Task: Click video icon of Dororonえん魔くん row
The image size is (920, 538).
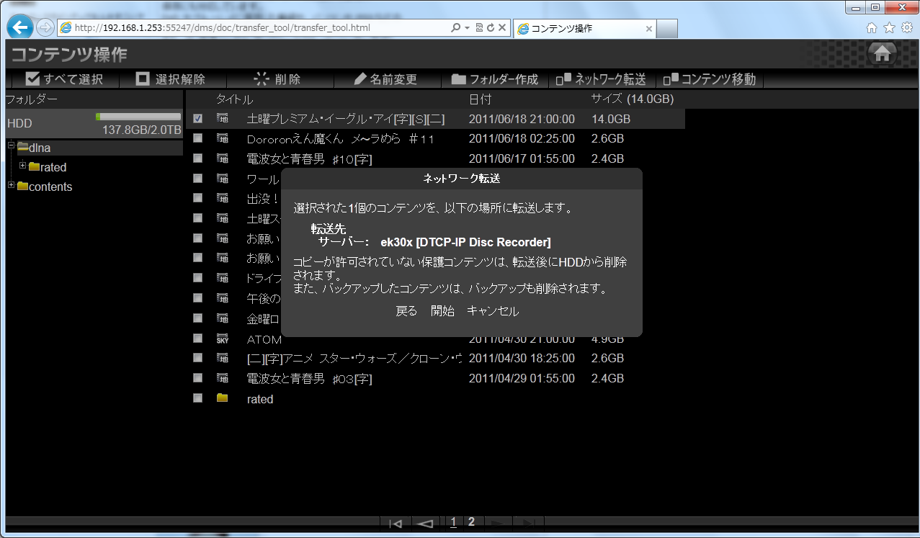Action: pos(223,138)
